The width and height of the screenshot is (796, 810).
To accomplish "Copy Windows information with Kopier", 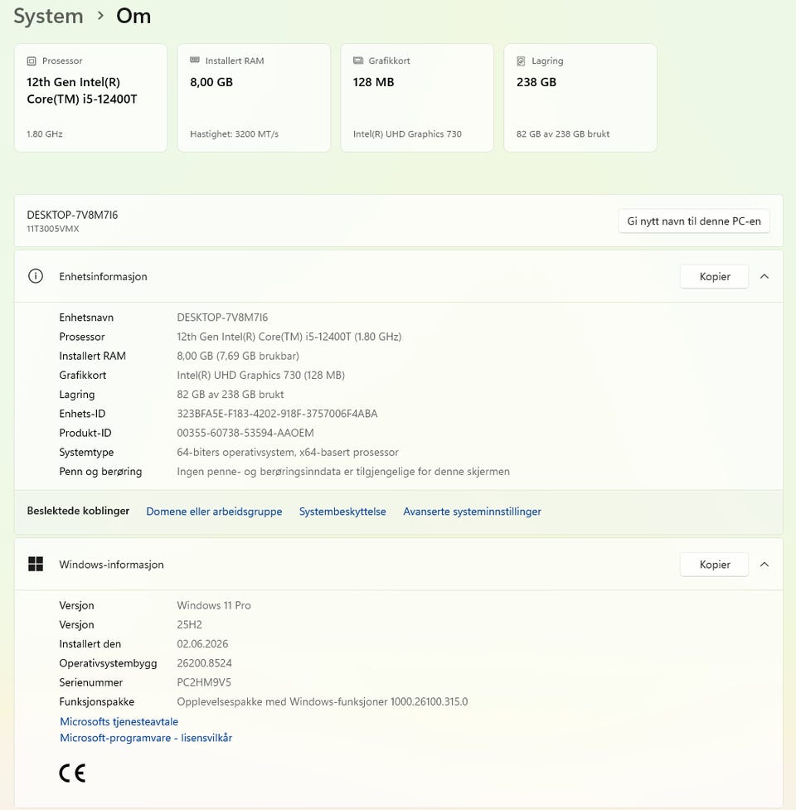I will point(715,564).
